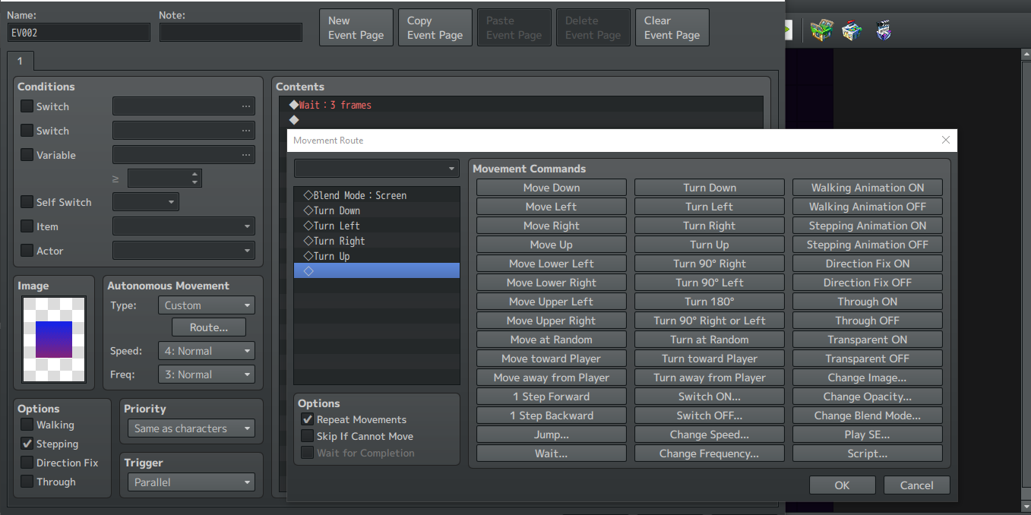Screen dimensions: 1031x515
Task: Check Skip If Cannot Move
Action: click(x=308, y=436)
